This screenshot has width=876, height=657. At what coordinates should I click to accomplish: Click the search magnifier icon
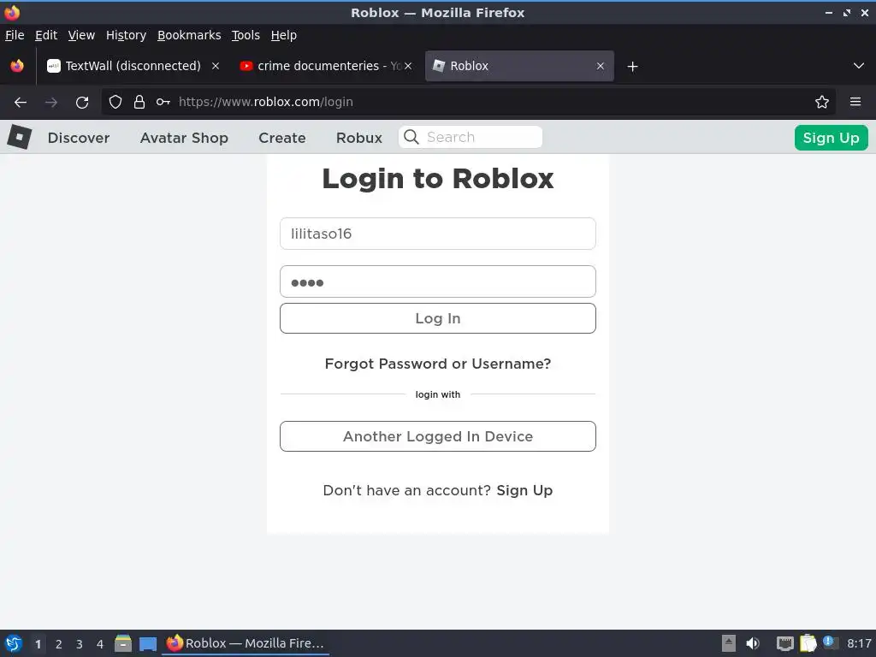tap(411, 137)
